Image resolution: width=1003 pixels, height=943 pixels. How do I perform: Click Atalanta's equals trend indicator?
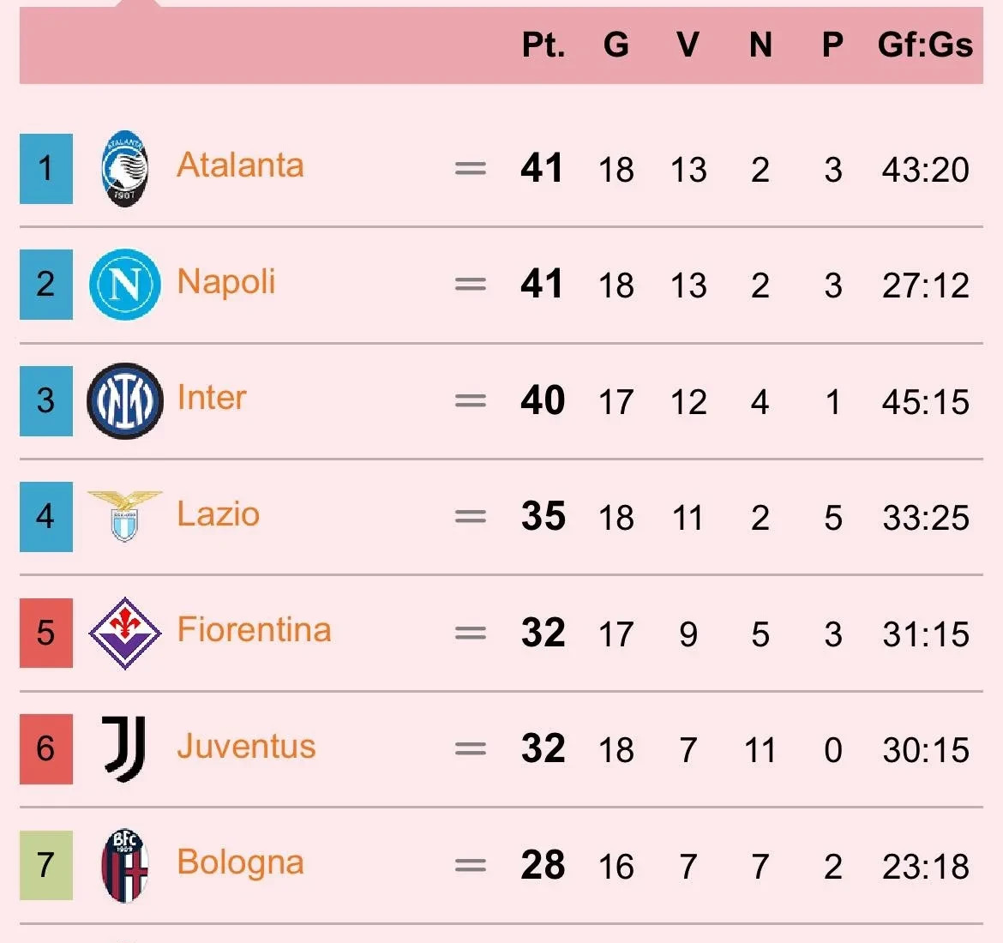[470, 169]
